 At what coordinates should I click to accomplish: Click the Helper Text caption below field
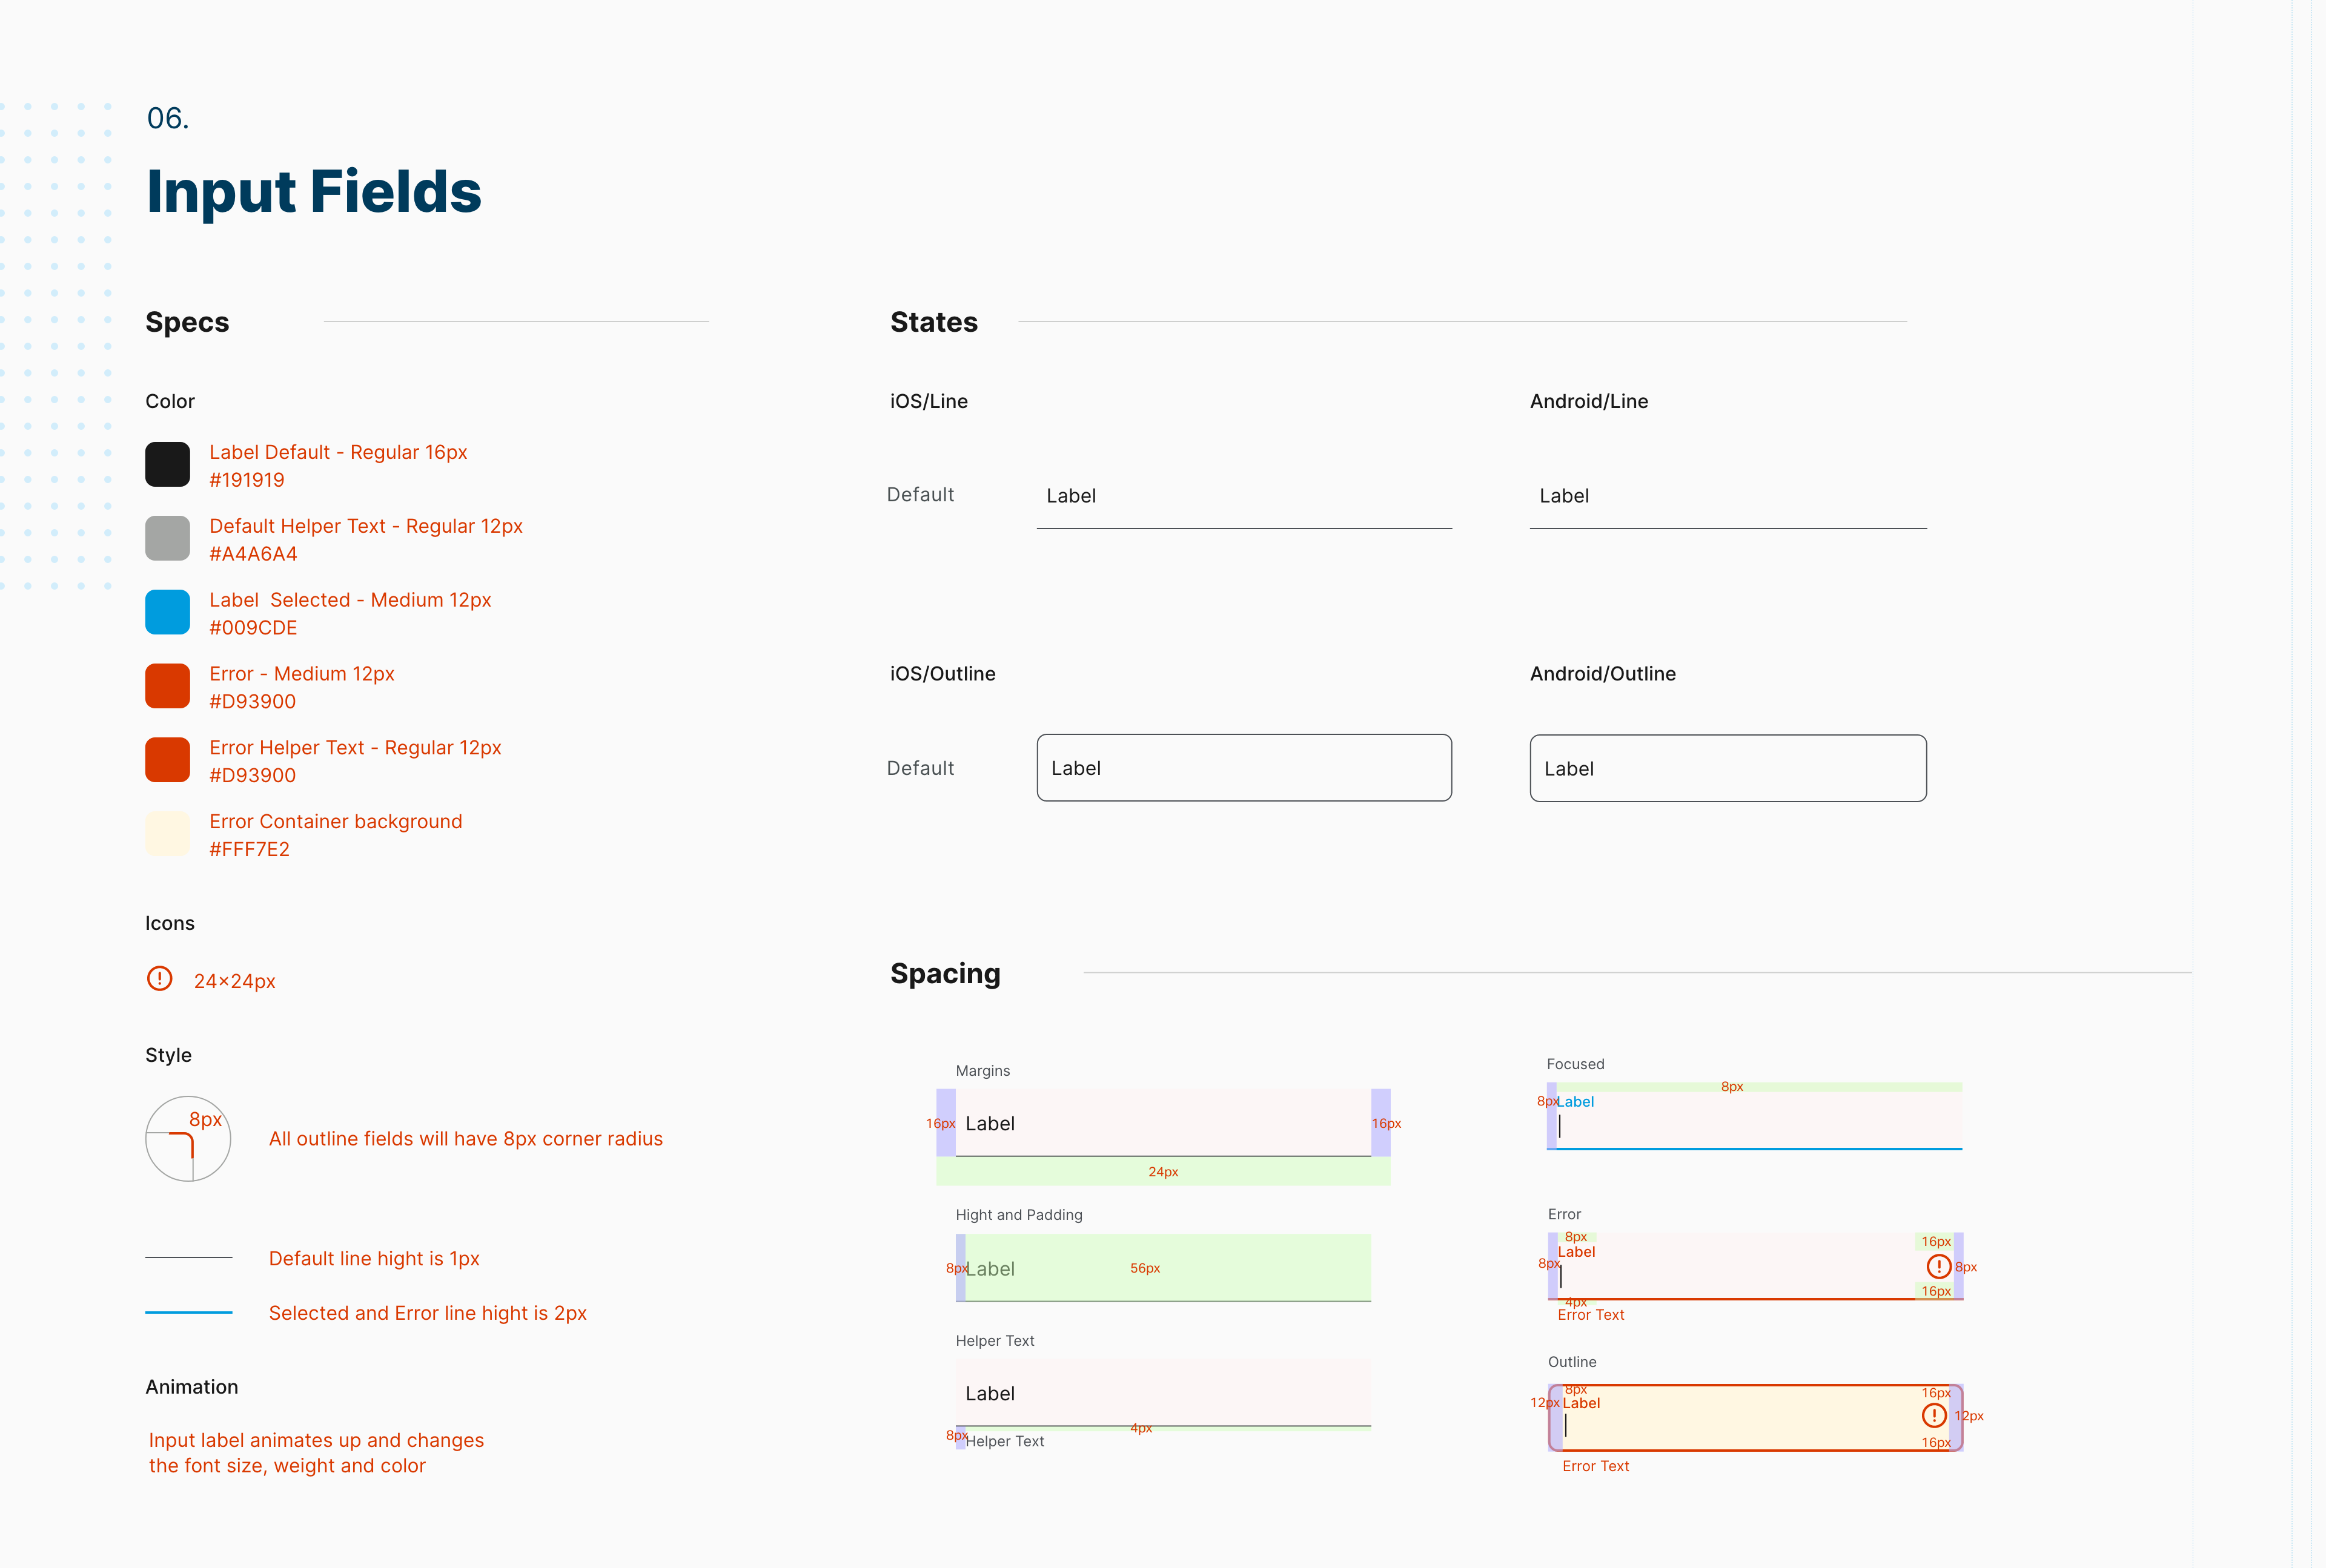click(x=1004, y=1441)
